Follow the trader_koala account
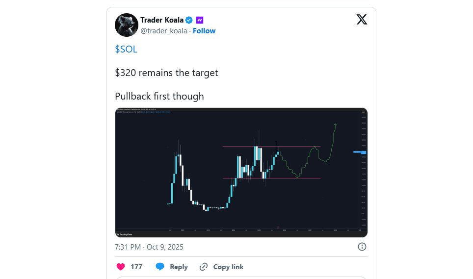Screen dimensions: 473x279 click(204, 31)
